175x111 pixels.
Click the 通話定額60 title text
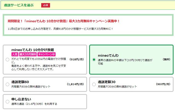[20, 82]
